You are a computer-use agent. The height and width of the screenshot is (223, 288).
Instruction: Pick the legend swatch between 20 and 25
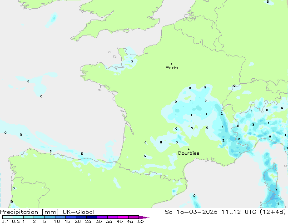[81, 217]
